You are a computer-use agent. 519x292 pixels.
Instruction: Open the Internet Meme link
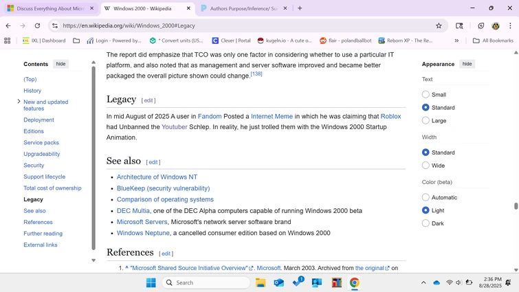pyautogui.click(x=272, y=116)
